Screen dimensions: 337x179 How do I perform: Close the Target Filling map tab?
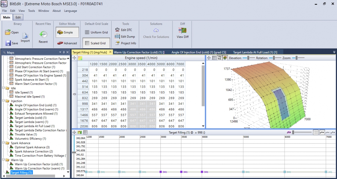tap(110, 52)
